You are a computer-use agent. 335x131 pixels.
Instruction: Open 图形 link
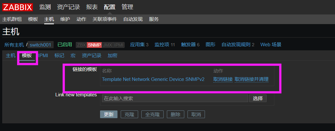tap(210, 45)
